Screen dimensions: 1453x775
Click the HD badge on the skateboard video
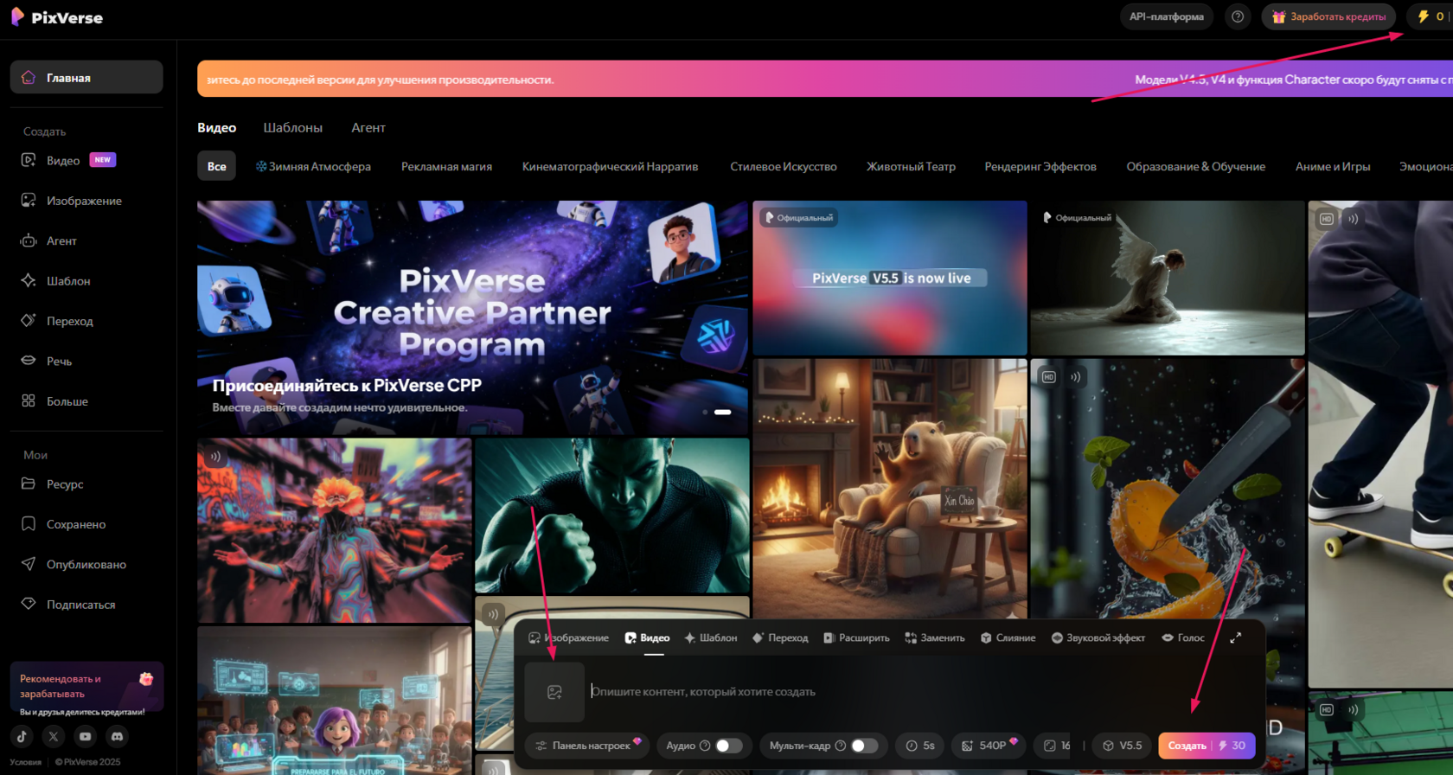pyautogui.click(x=1327, y=219)
